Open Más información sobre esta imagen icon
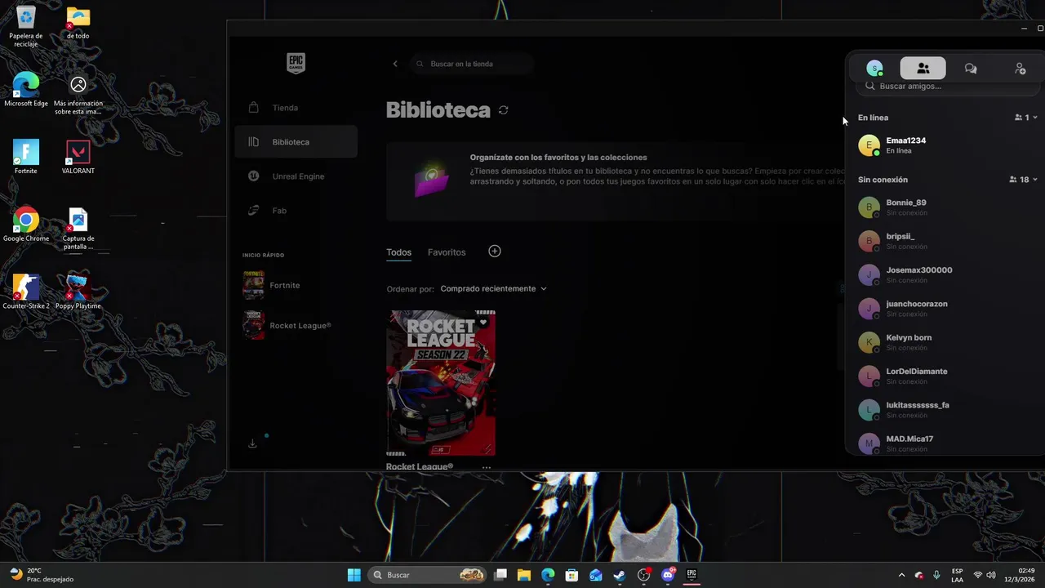The height and width of the screenshot is (588, 1045). [x=78, y=94]
